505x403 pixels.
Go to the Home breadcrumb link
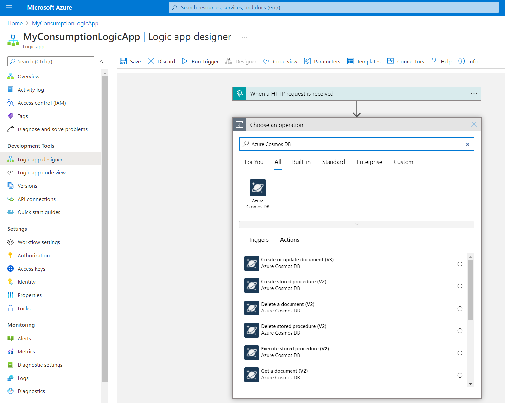pyautogui.click(x=15, y=23)
